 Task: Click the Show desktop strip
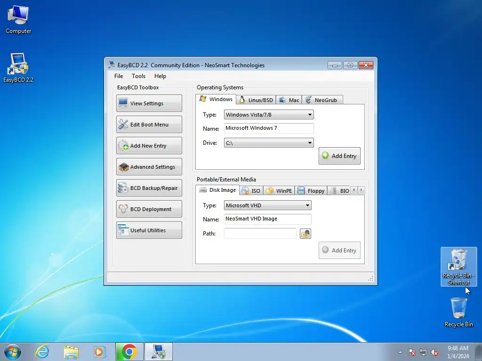click(479, 352)
